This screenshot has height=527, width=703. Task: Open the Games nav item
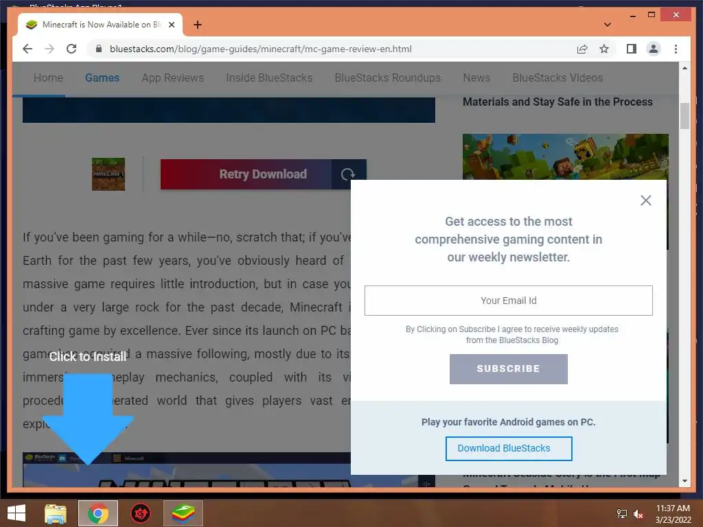(102, 78)
